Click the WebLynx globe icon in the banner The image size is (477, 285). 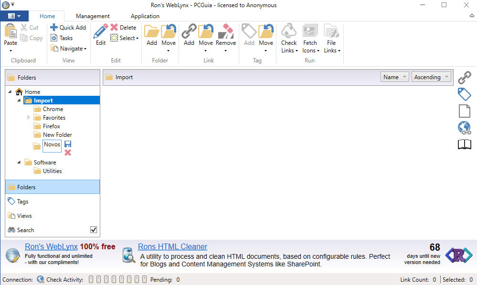[x=13, y=255]
